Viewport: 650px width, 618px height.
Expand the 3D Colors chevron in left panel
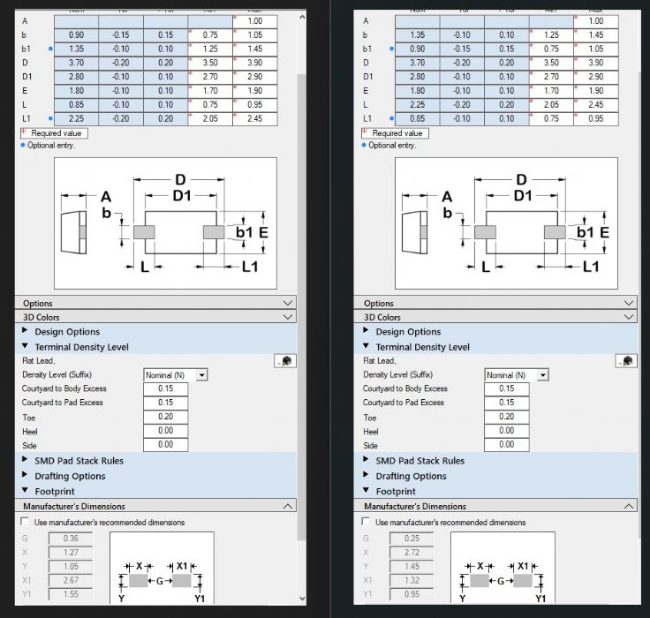point(288,317)
